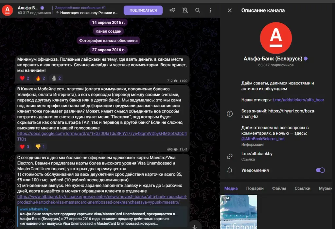Add heart reaction on the first message

25,78
